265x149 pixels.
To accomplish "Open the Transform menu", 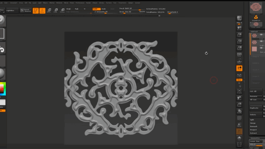I will (122, 3).
